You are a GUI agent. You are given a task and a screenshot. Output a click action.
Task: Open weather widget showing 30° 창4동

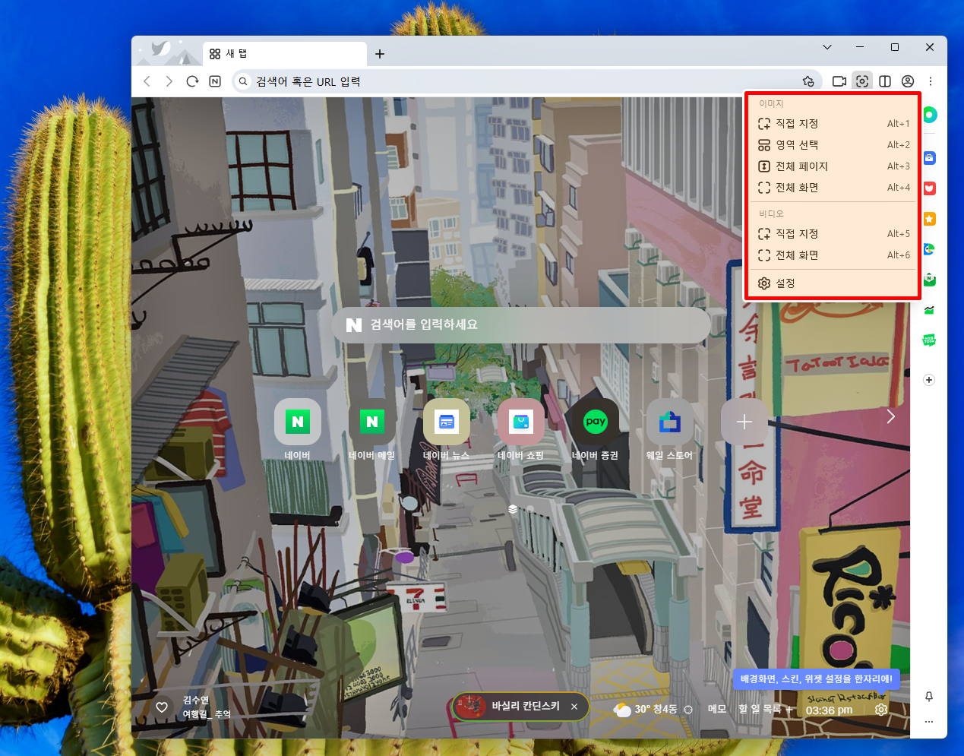click(646, 709)
